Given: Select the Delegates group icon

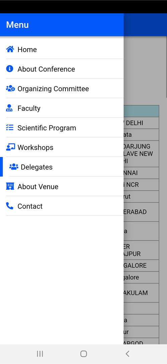Looking at the screenshot, I should [14, 167].
